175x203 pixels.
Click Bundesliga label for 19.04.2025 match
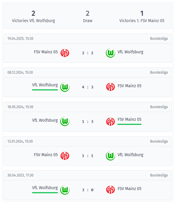pyautogui.click(x=159, y=39)
